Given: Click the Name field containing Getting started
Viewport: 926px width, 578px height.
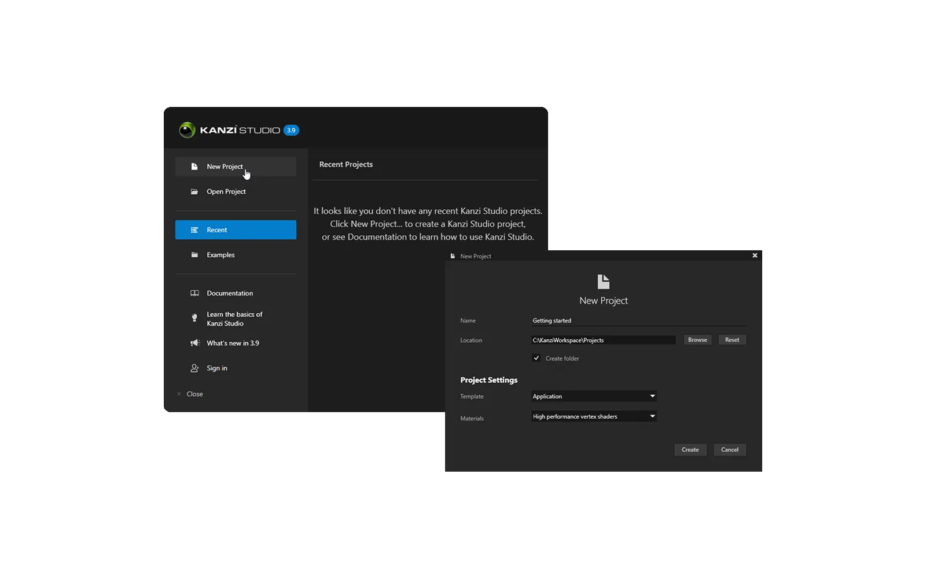Looking at the screenshot, I should (x=639, y=321).
